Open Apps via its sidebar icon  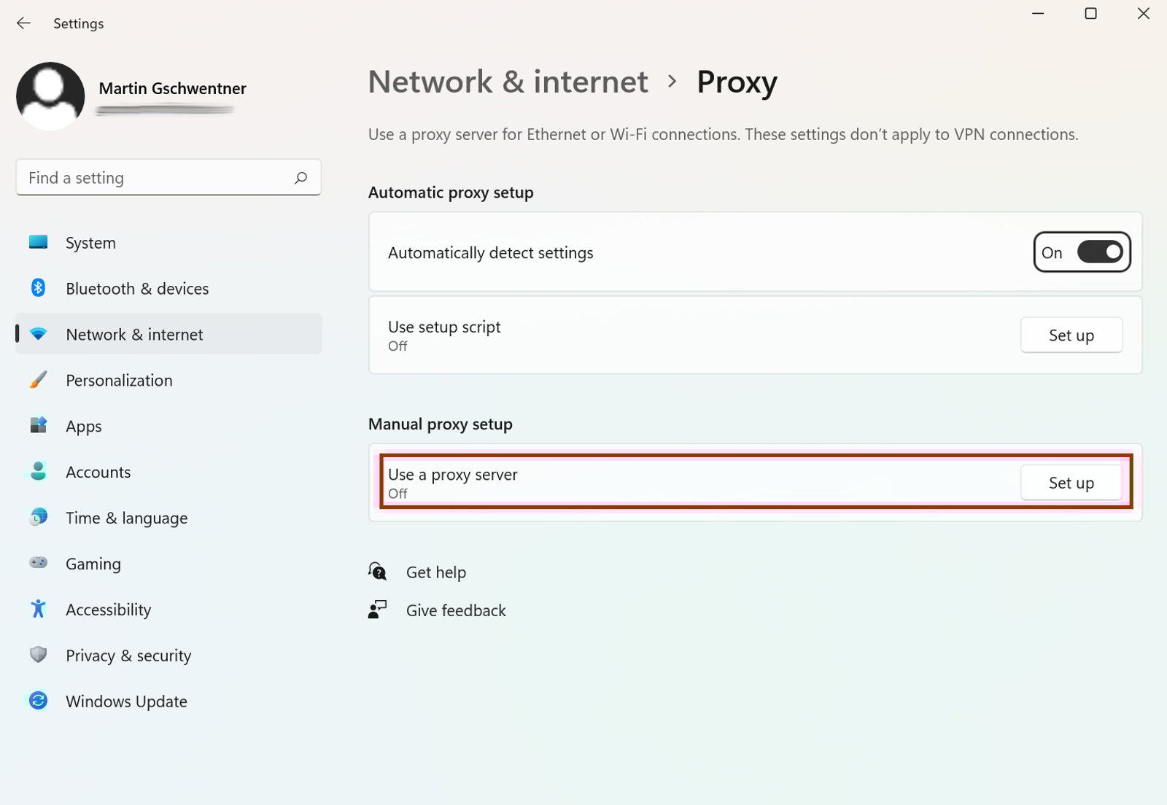point(38,425)
